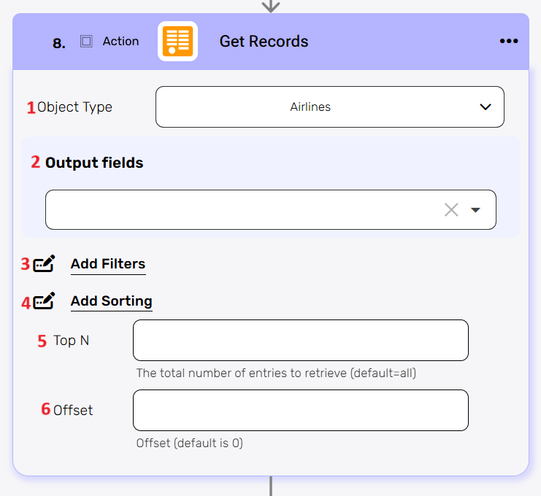
Task: Click the Object Type label
Action: pyautogui.click(x=74, y=107)
